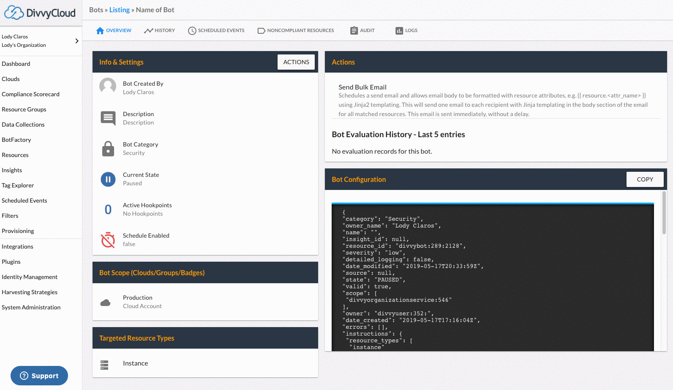The image size is (673, 390).
Task: Navigate to BotFactory in the sidebar
Action: (16, 140)
